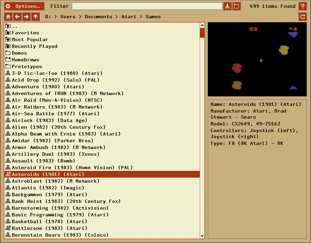
Task: Navigate back with left arrow icon
Action: click(x=17, y=17)
